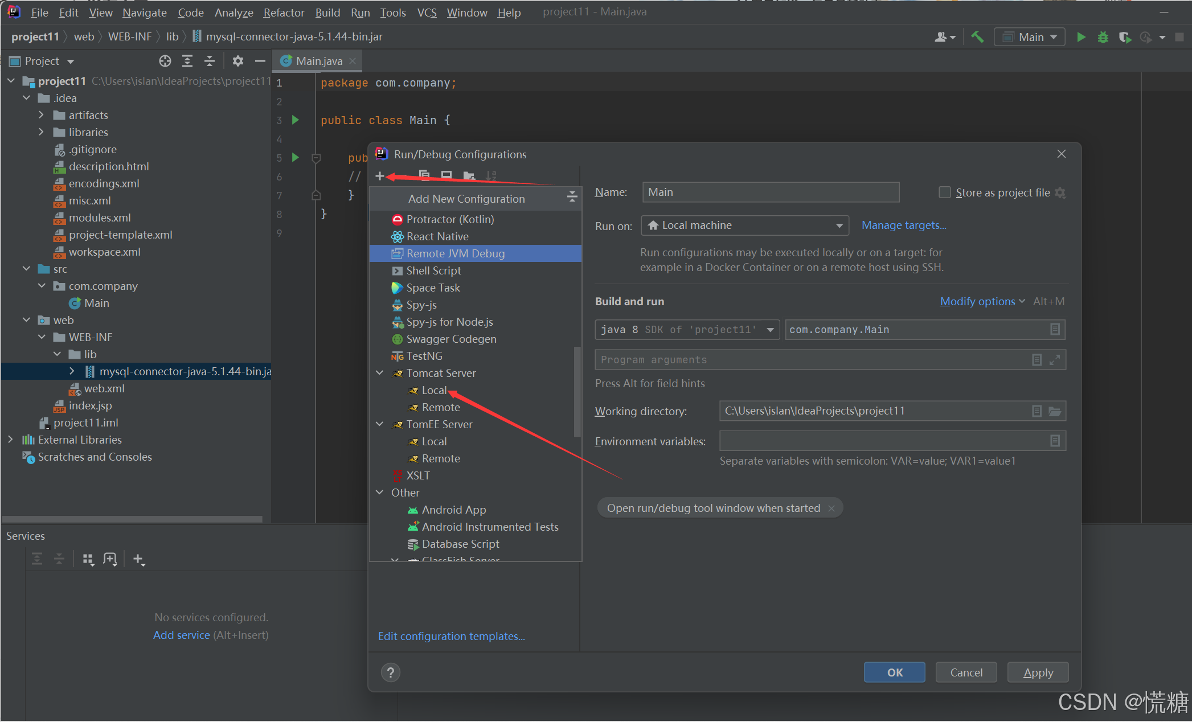Image resolution: width=1192 pixels, height=722 pixels.
Task: Click gear icon next to Store as project file
Action: click(x=1060, y=192)
